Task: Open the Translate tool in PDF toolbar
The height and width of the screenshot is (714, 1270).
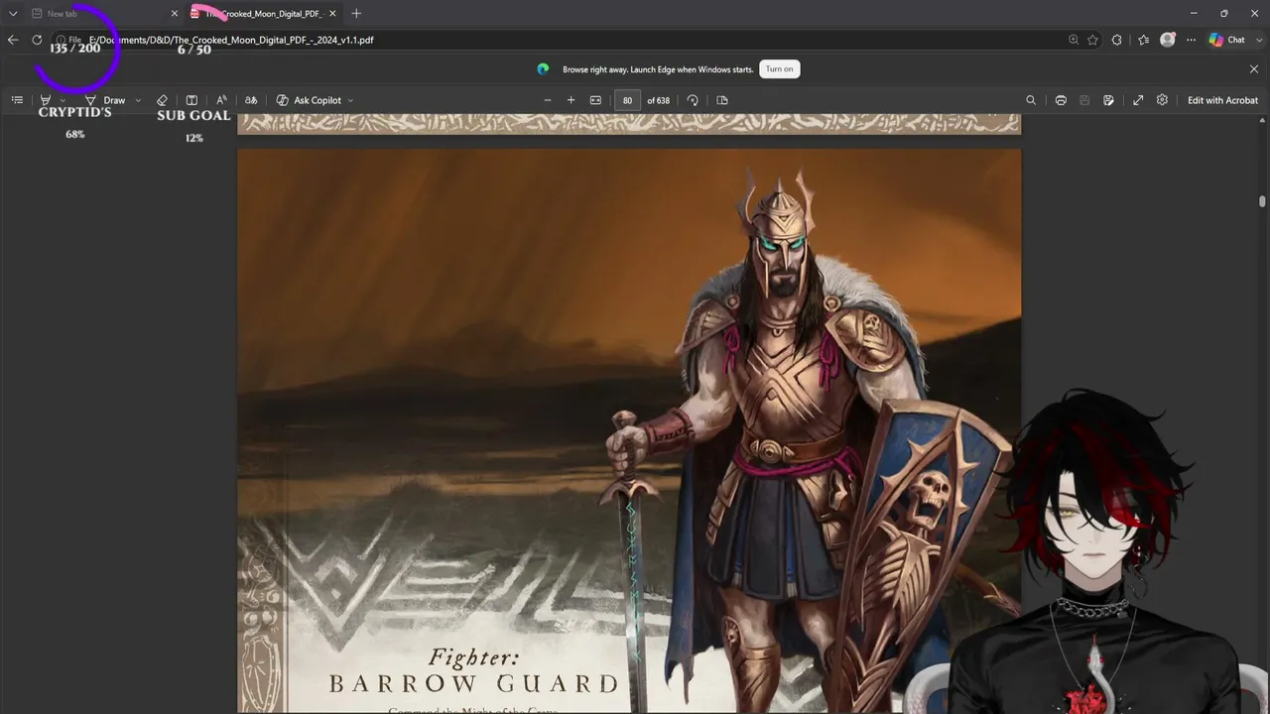Action: [251, 100]
